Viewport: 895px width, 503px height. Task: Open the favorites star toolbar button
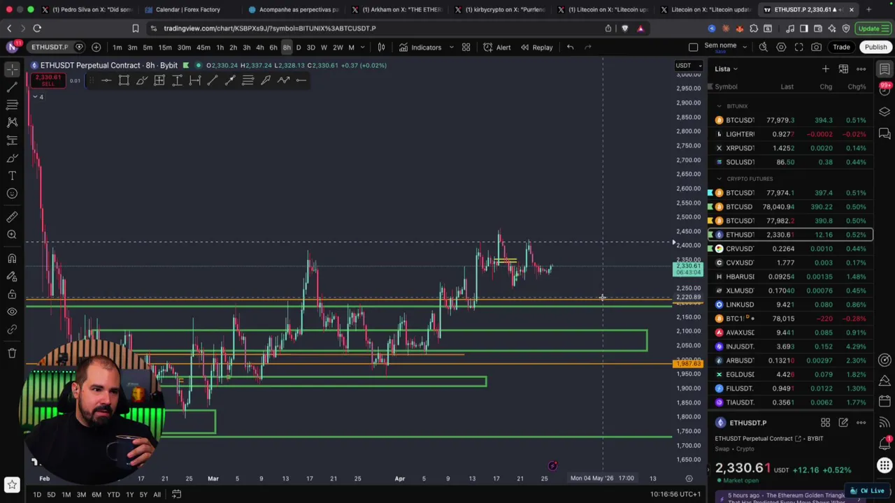pos(12,483)
